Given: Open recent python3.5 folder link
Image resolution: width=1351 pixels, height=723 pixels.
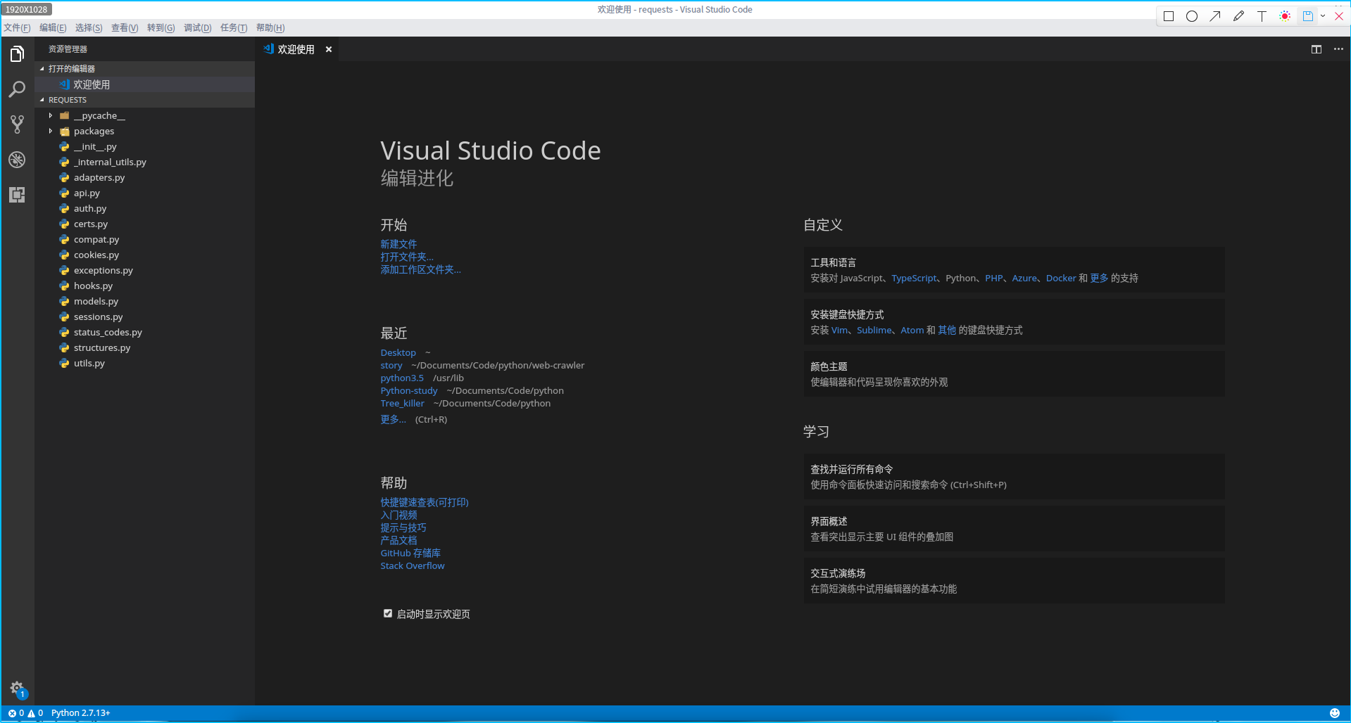Looking at the screenshot, I should click(x=402, y=378).
